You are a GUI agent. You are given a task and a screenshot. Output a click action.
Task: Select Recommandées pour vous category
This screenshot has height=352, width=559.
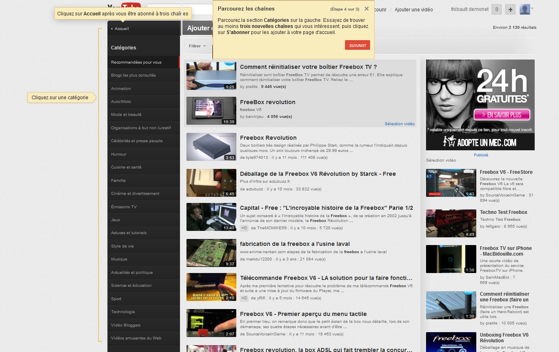[x=136, y=62]
